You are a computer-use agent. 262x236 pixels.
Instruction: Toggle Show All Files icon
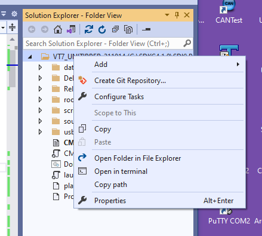128,29
